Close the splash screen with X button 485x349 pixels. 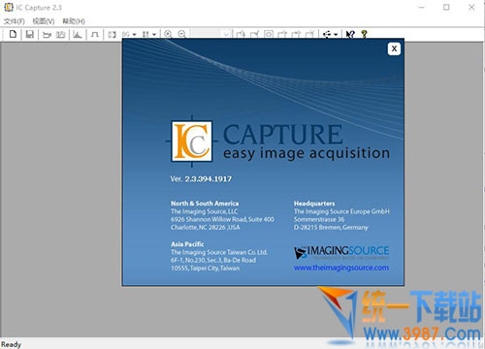coord(394,48)
